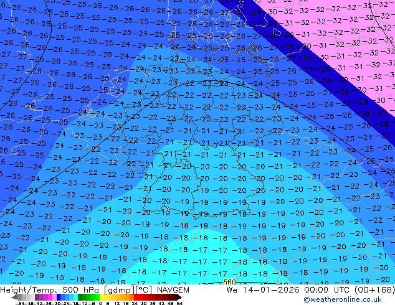Open the weatheronline.co.uk link
Image resolution: width=395 pixels, height=305 pixels.
[x=343, y=299]
